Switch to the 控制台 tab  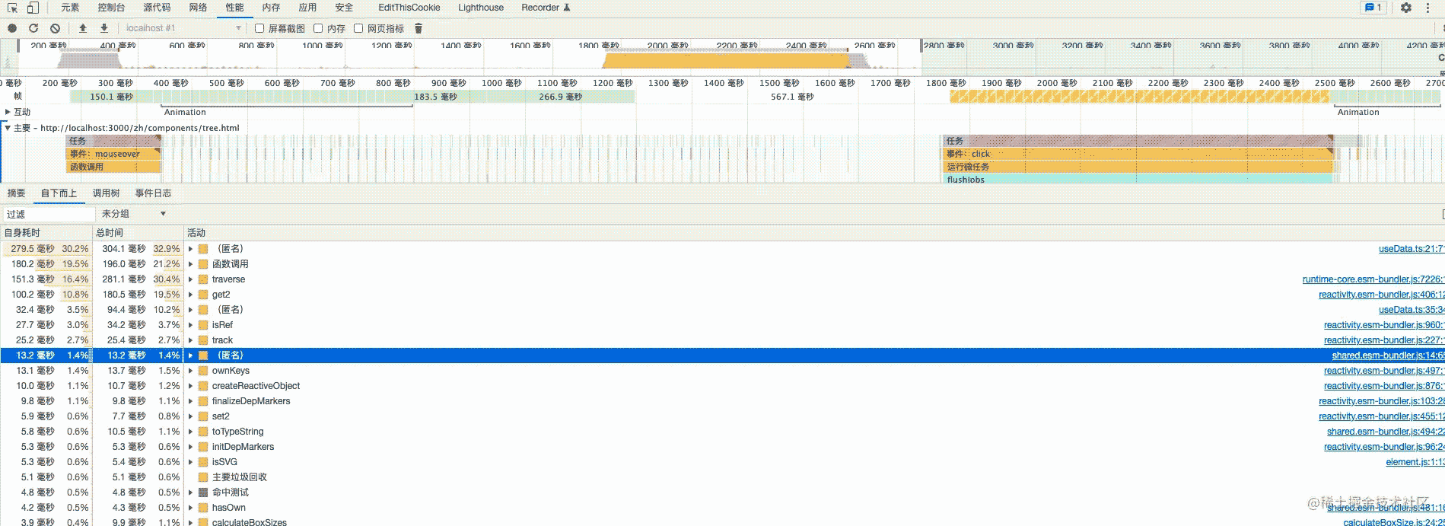pos(111,8)
